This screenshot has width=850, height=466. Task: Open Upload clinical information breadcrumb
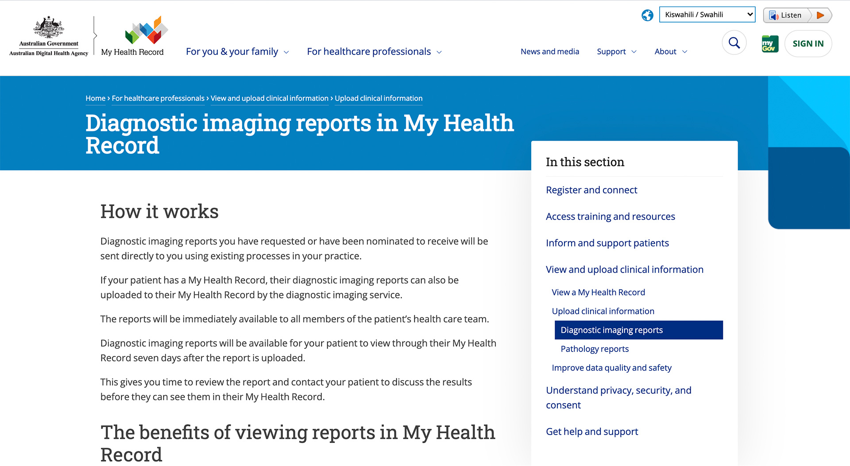tap(379, 98)
